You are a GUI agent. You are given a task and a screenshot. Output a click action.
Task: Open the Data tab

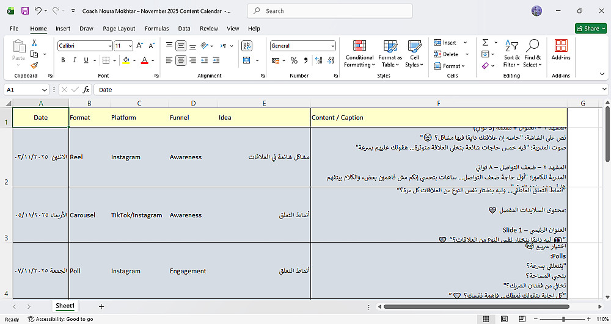coord(184,29)
